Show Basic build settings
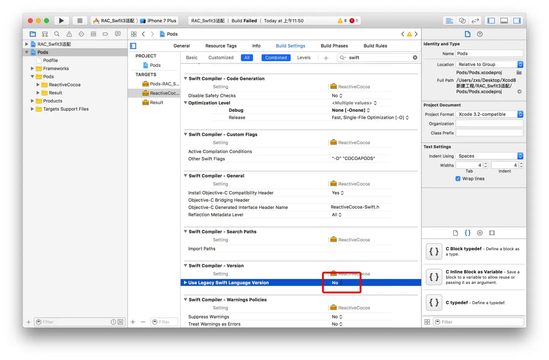Viewport: 549px width, 360px height. tap(192, 57)
